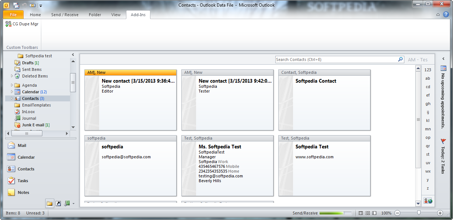The image size is (453, 220).
Task: Click contact index language globe icon
Action: click(428, 201)
